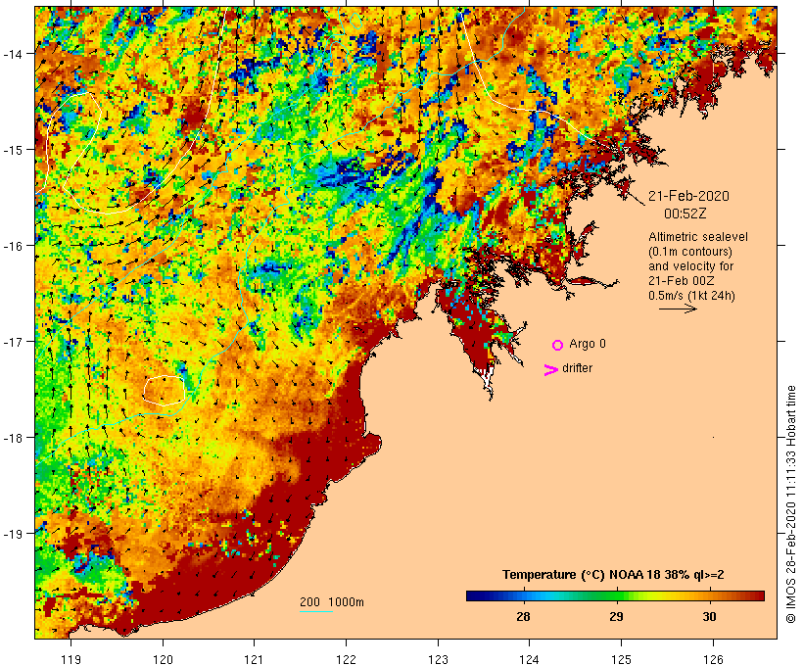Click the -18 latitude axis label
This screenshot has height=666, width=803.
14,437
